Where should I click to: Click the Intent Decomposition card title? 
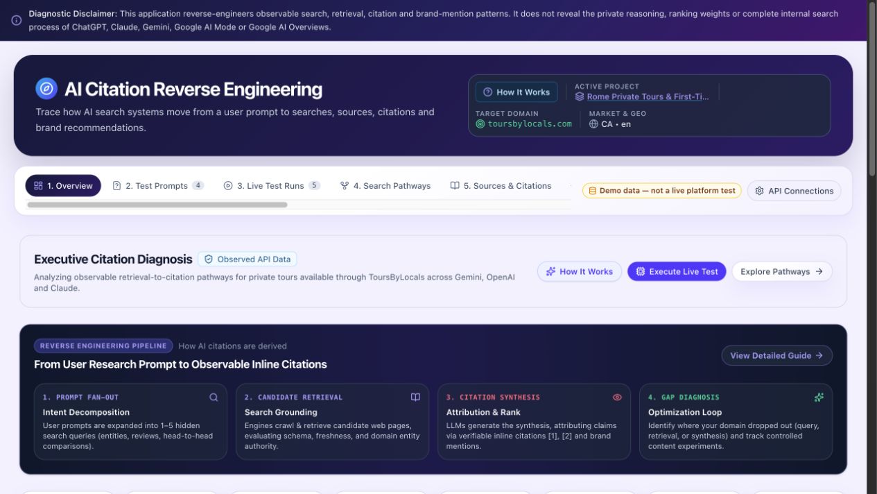(86, 412)
